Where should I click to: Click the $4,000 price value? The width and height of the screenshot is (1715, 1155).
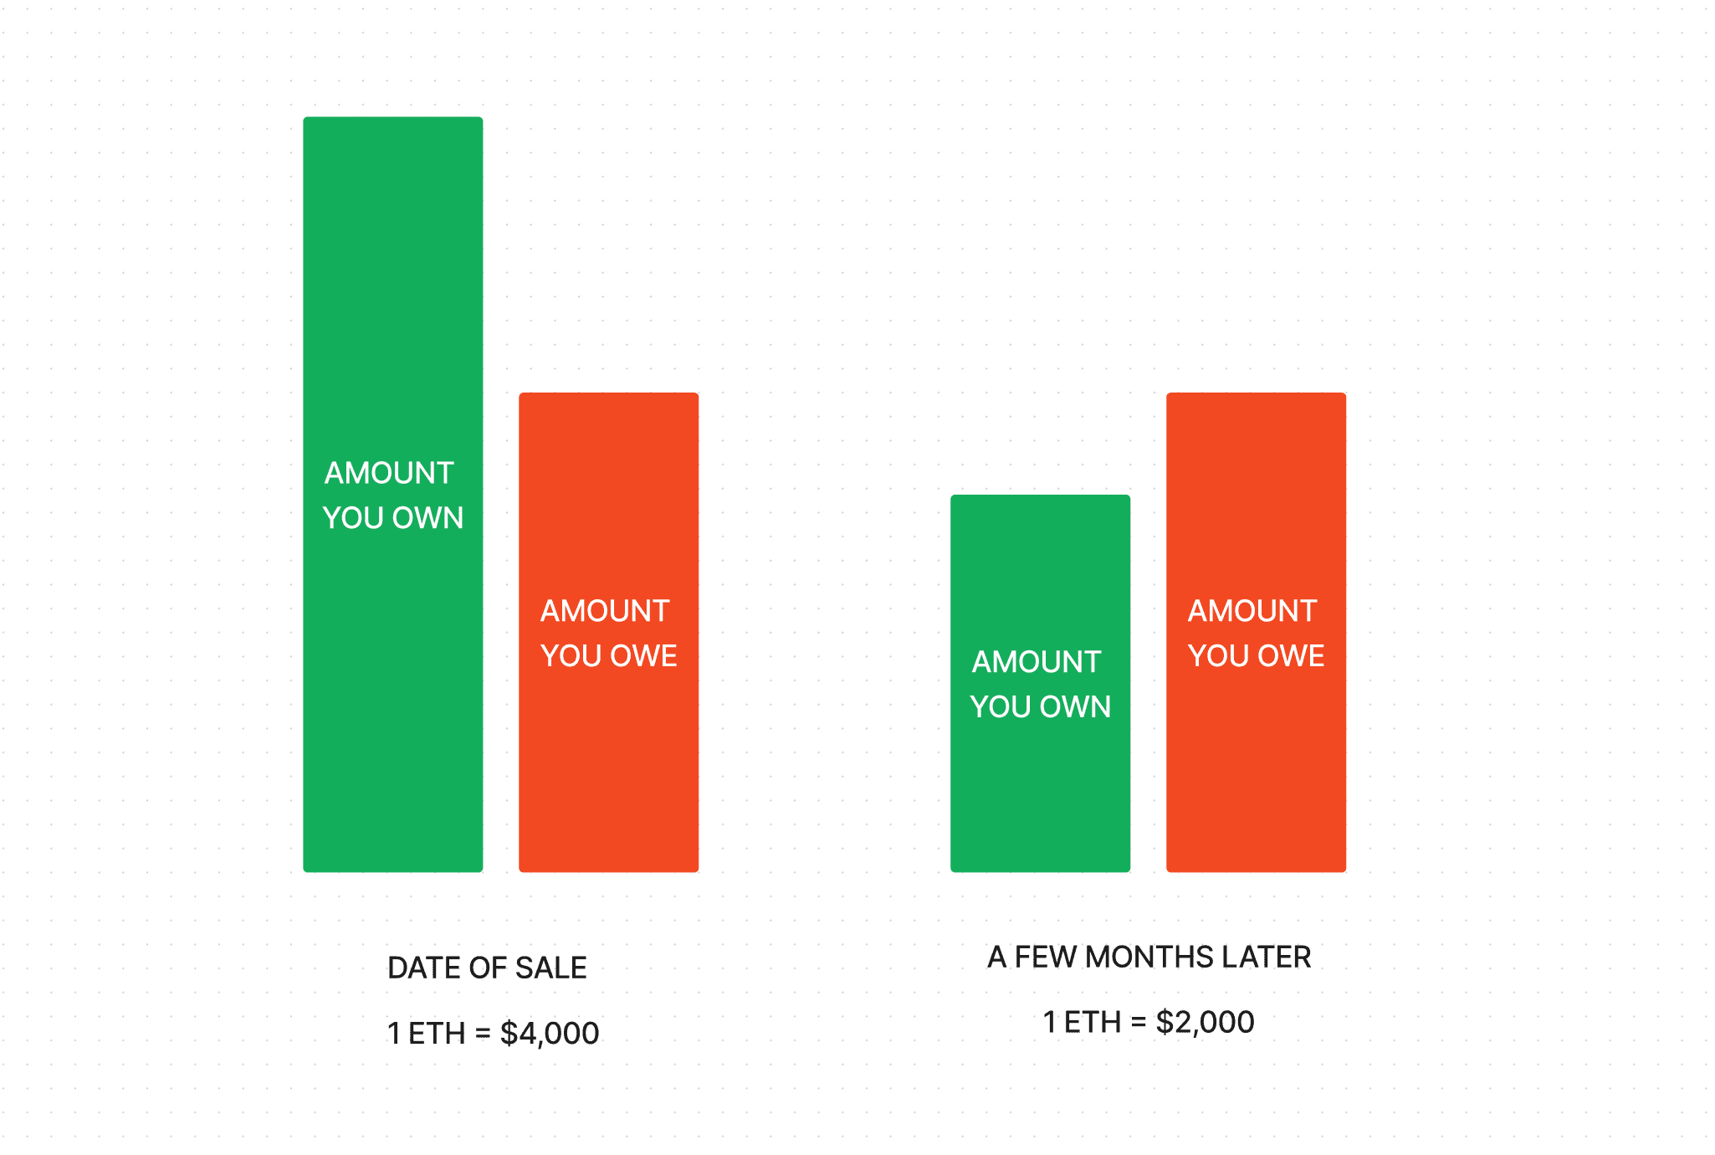(550, 1034)
